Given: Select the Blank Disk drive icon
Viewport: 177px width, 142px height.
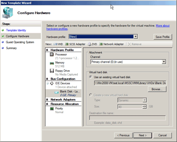Looking at the screenshot, I should click(57, 92).
